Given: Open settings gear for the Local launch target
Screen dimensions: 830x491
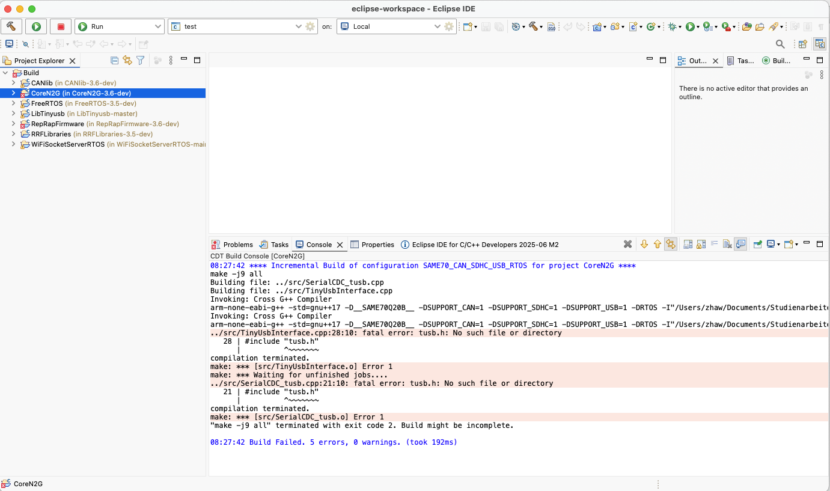Looking at the screenshot, I should pyautogui.click(x=449, y=26).
